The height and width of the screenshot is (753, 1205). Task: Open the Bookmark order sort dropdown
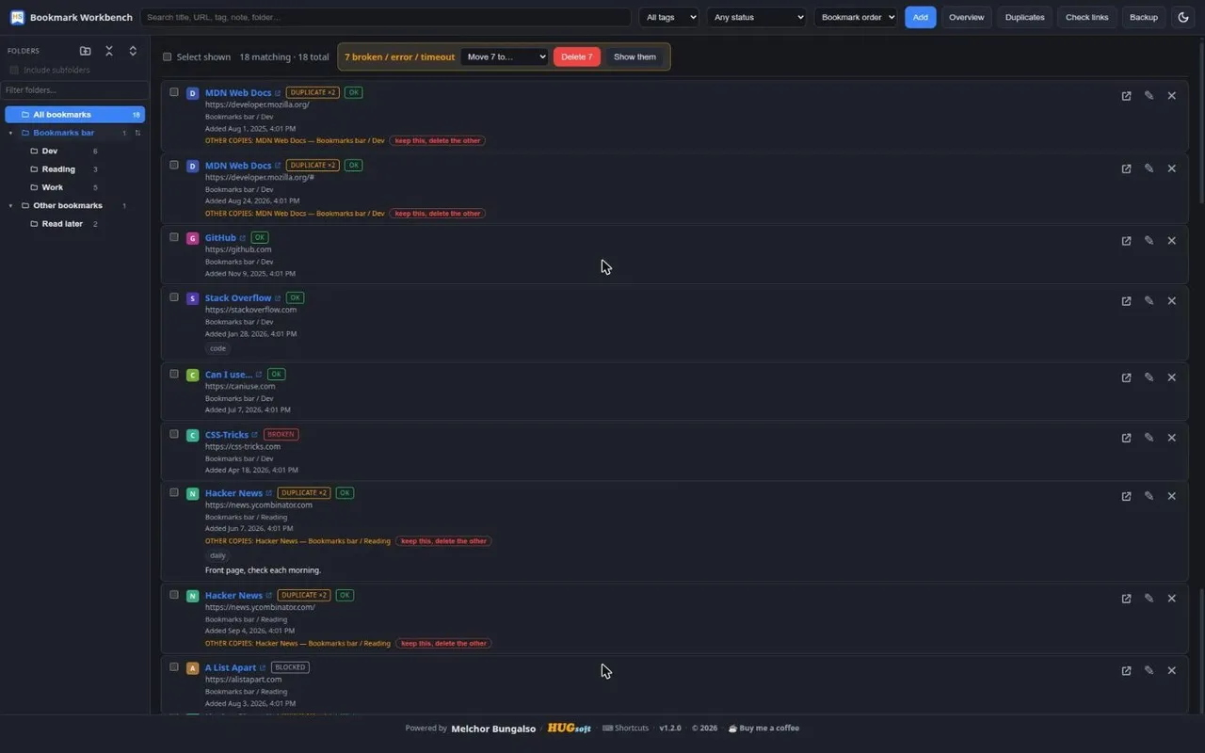856,17
